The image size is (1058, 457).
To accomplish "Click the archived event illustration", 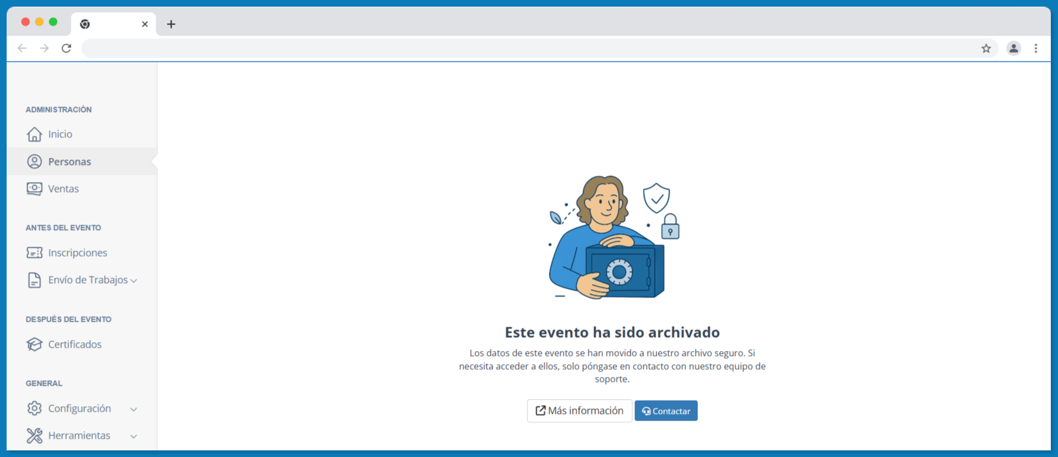I will point(613,237).
